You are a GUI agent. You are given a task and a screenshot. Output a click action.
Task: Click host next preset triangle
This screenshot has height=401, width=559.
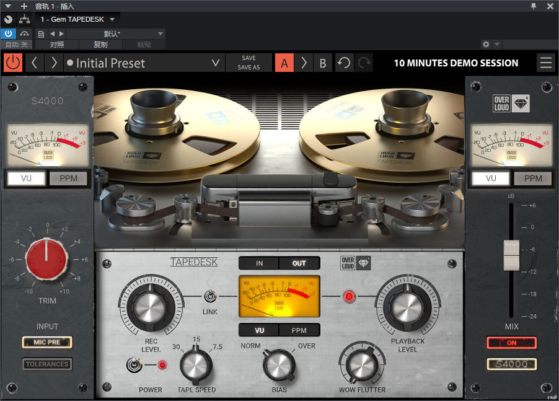coord(62,34)
